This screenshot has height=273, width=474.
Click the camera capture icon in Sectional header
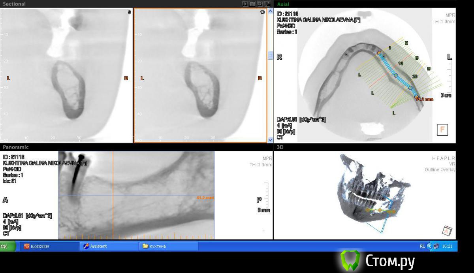252,4
